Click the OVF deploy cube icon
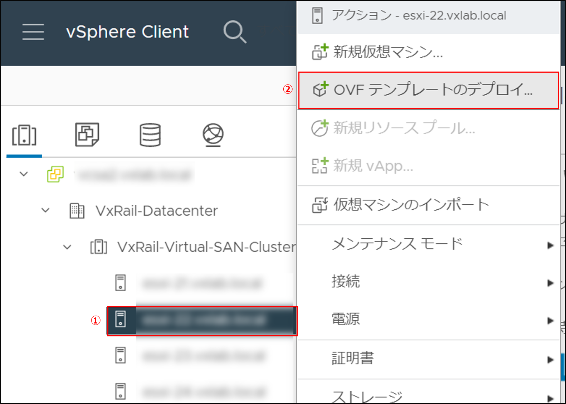This screenshot has width=566, height=404. click(x=320, y=89)
